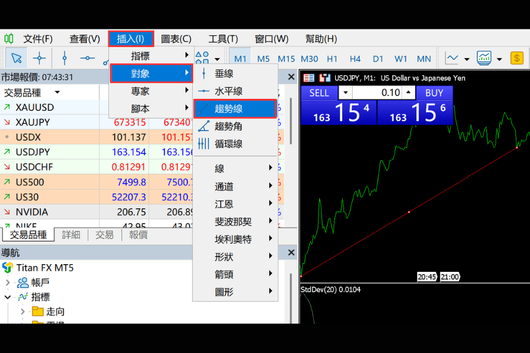
Task: Pick the vertical line drawing tool
Action: click(x=65, y=58)
